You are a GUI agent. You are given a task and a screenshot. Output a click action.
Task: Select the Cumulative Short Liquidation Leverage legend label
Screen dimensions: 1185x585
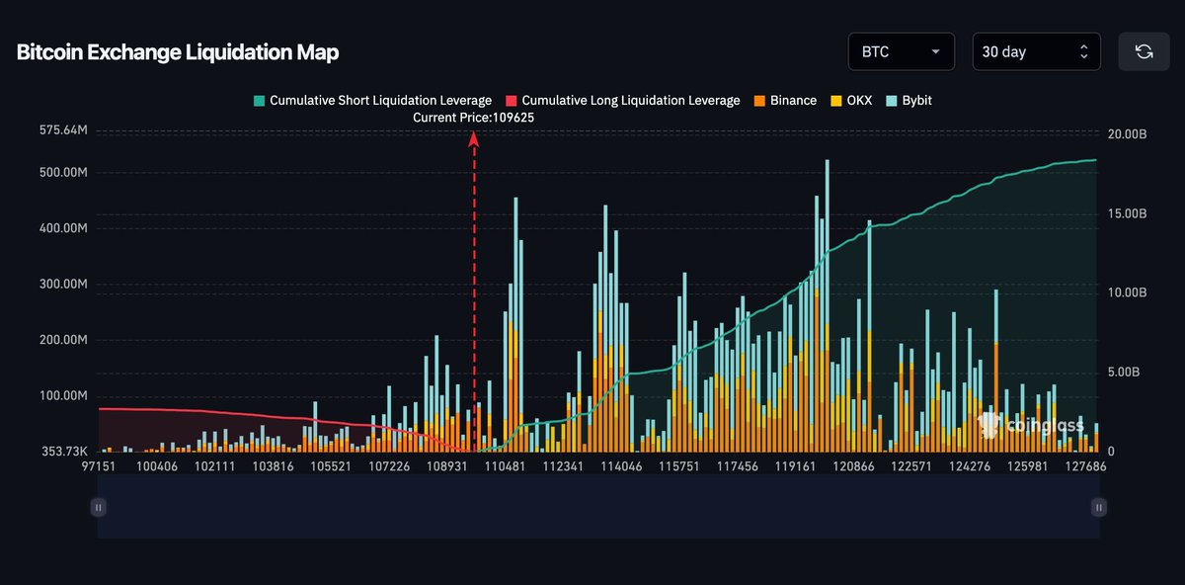pyautogui.click(x=380, y=100)
